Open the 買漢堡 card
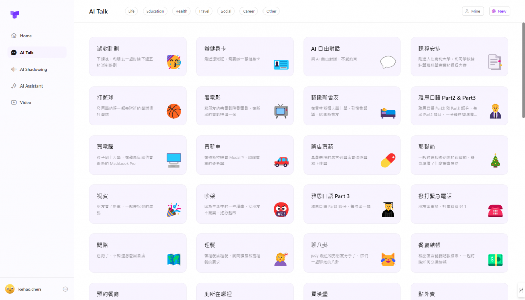This screenshot has width=525, height=300. pos(352,291)
